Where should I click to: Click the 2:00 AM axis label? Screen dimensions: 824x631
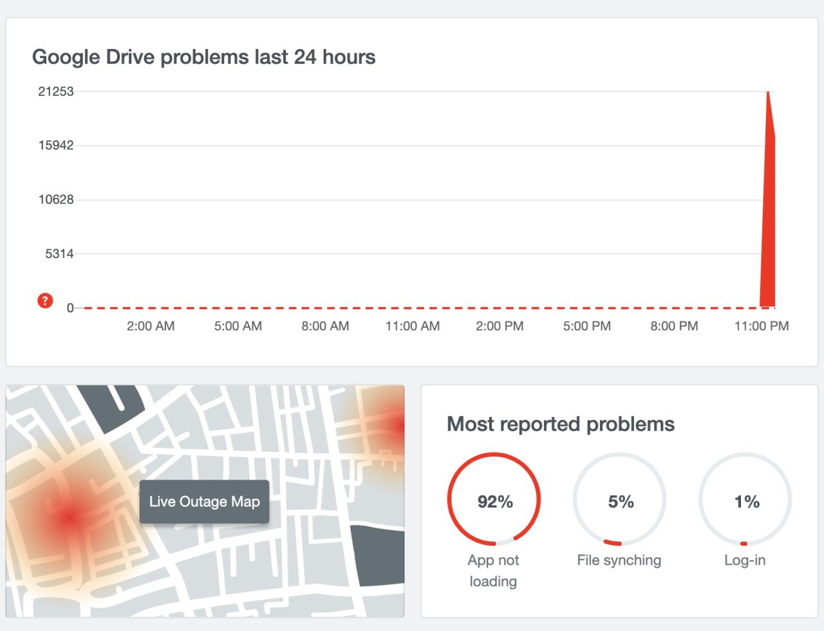click(x=151, y=326)
